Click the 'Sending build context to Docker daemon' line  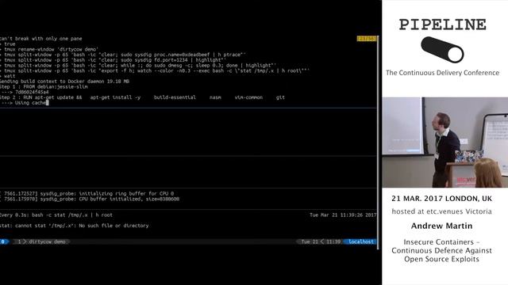point(64,82)
